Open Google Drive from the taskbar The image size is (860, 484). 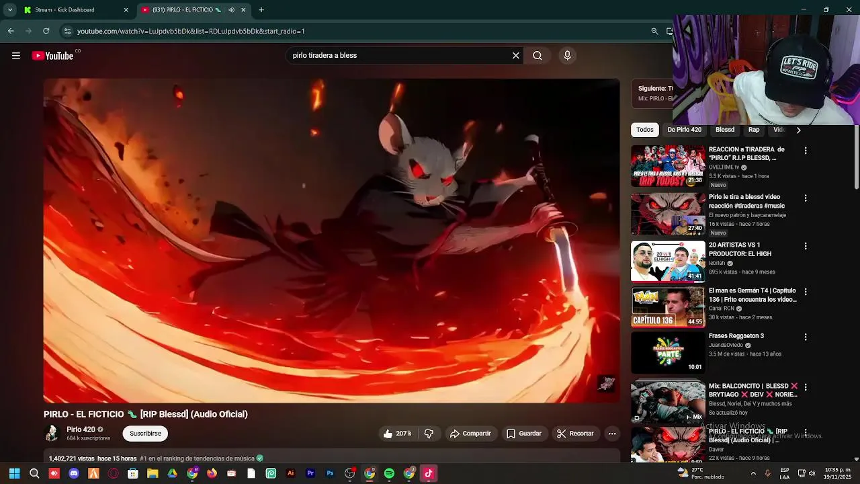click(x=172, y=473)
